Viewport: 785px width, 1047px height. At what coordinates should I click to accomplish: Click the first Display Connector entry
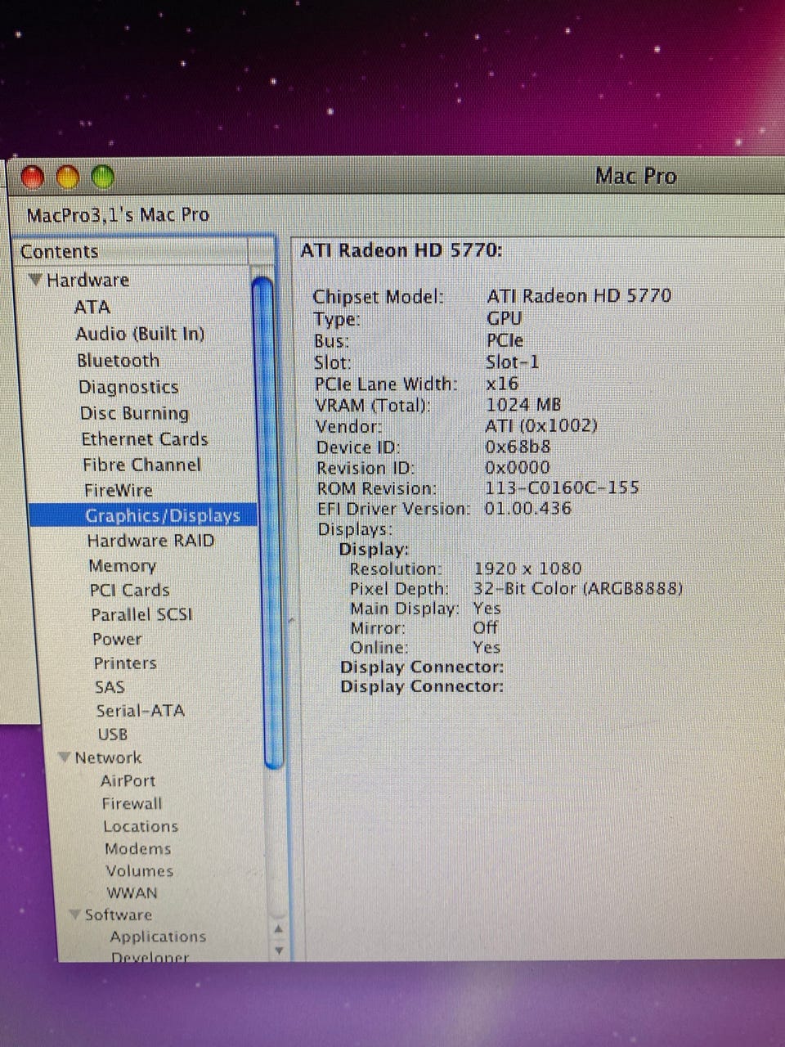tap(422, 667)
